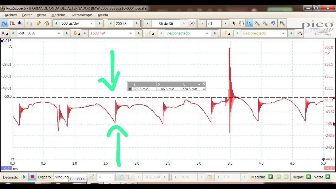Open the Disparo trigger mode dropdown
The width and height of the screenshot is (336, 189).
point(70,177)
